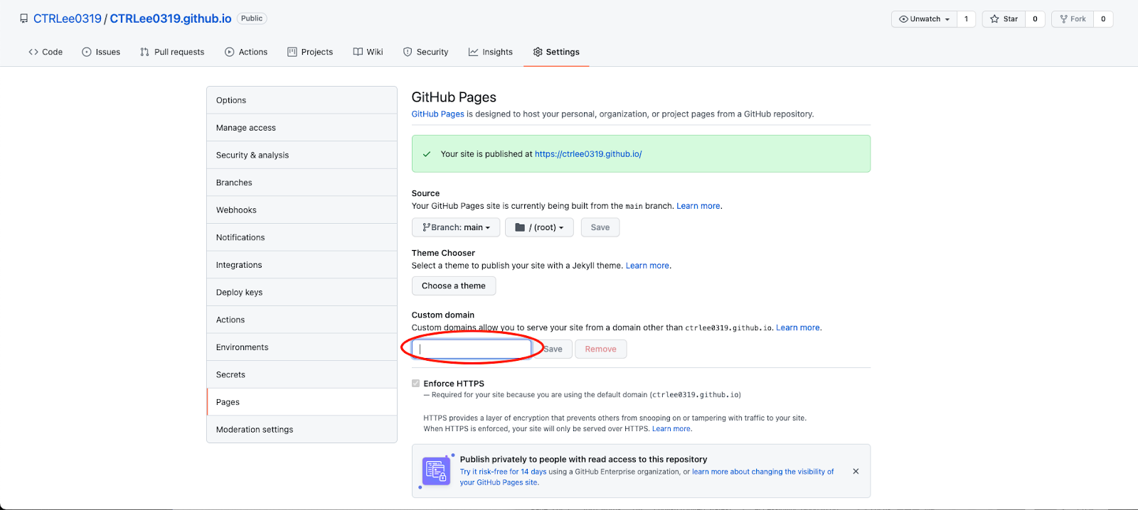Open Integrations settings

pyautogui.click(x=302, y=265)
